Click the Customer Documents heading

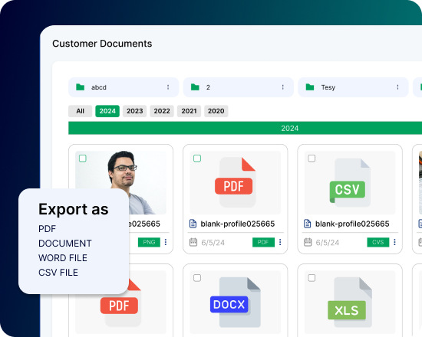click(102, 44)
